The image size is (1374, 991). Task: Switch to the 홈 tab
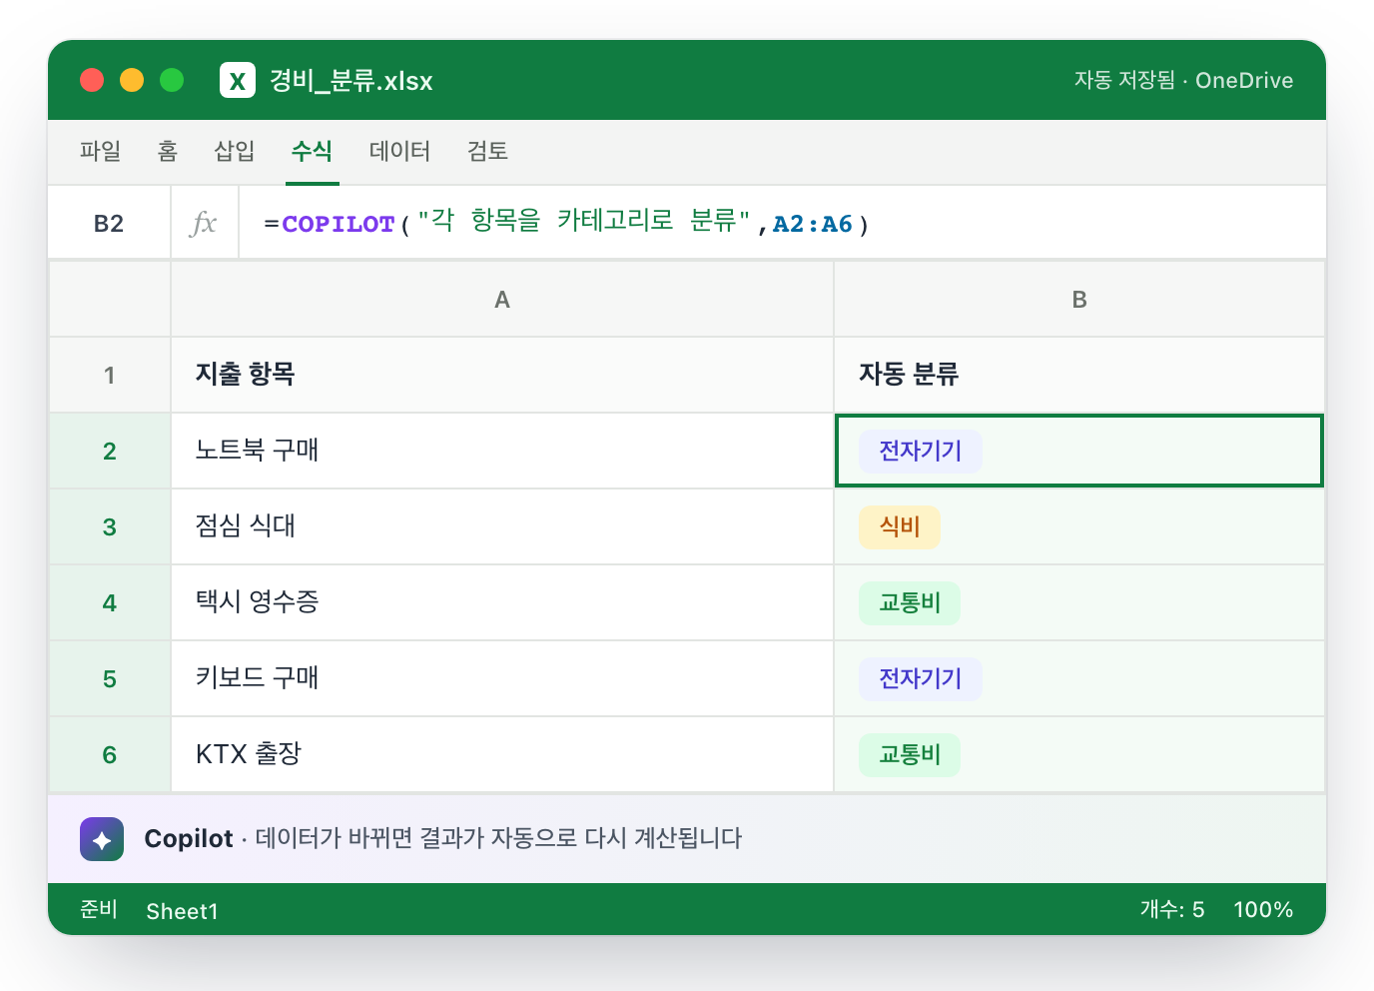[168, 151]
